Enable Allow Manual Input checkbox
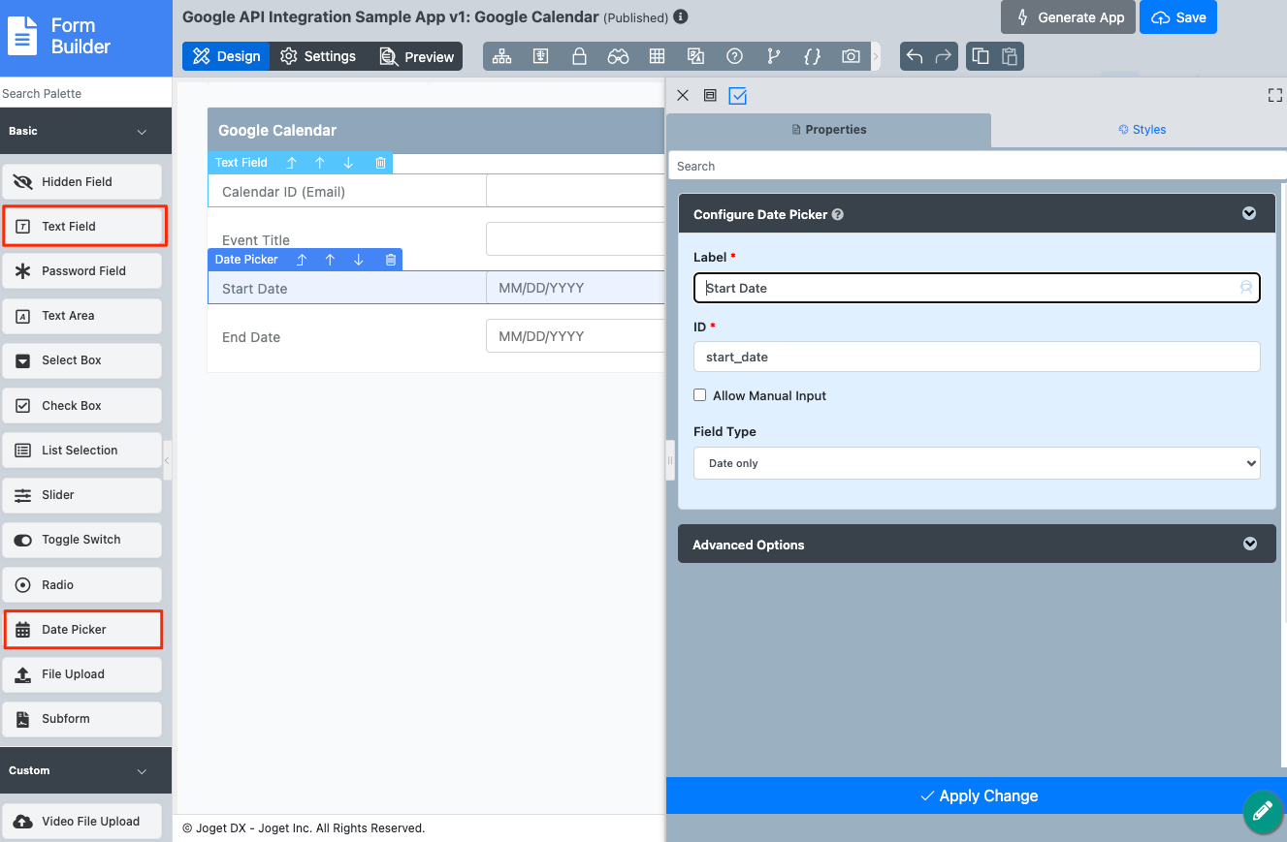 (700, 395)
